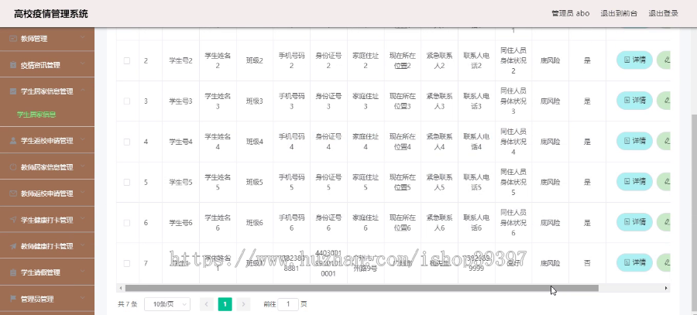The image size is (697, 315).
Task: Expand the 教师管理 chevron
Action: 83,39
